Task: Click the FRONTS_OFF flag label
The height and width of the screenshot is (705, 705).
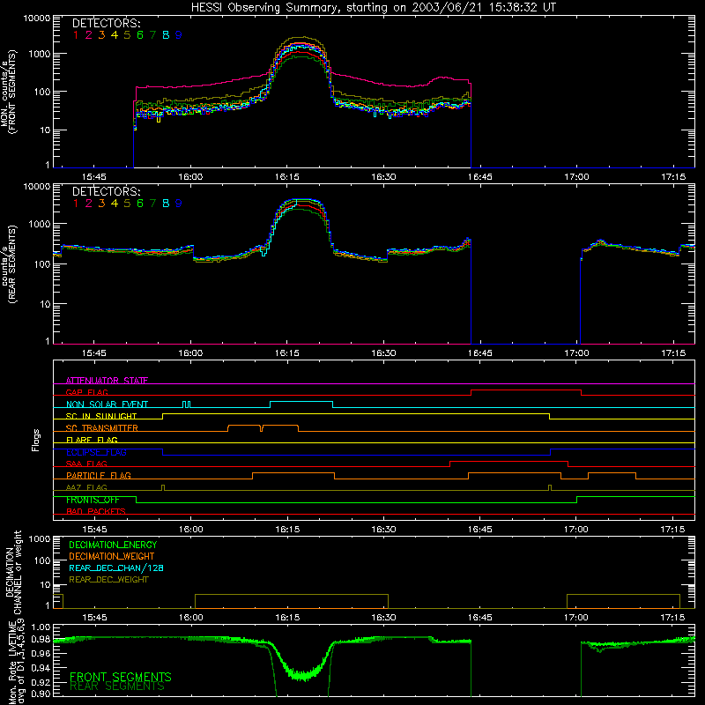Action: (x=93, y=500)
